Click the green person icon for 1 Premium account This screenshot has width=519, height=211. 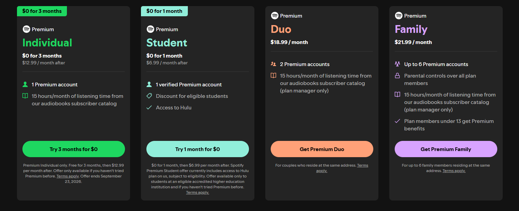[x=25, y=85]
